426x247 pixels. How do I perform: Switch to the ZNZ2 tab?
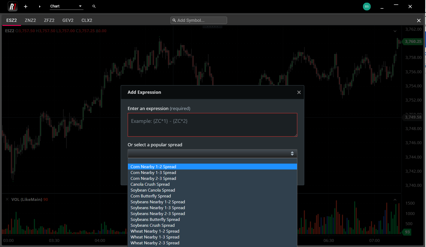point(30,20)
